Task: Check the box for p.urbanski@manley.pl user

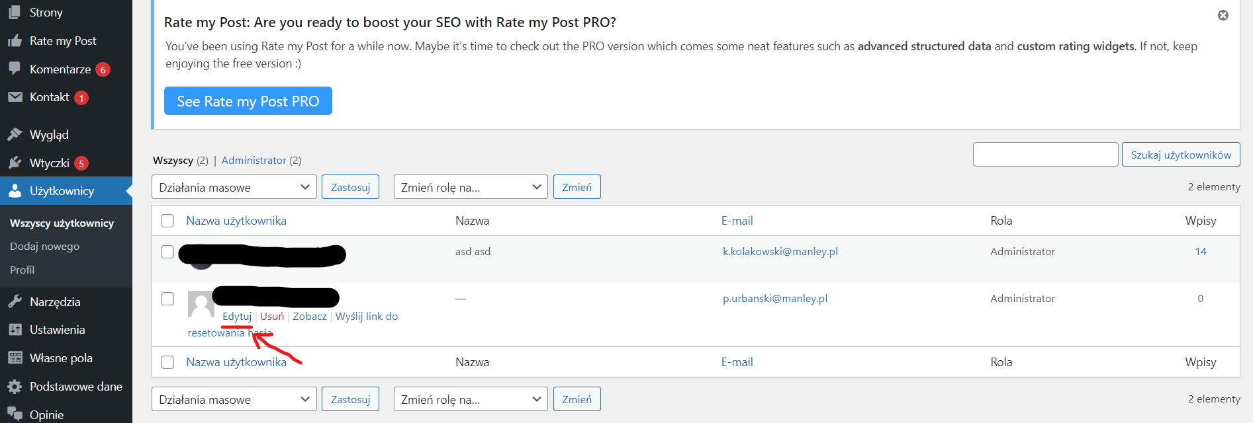Action: [x=167, y=299]
